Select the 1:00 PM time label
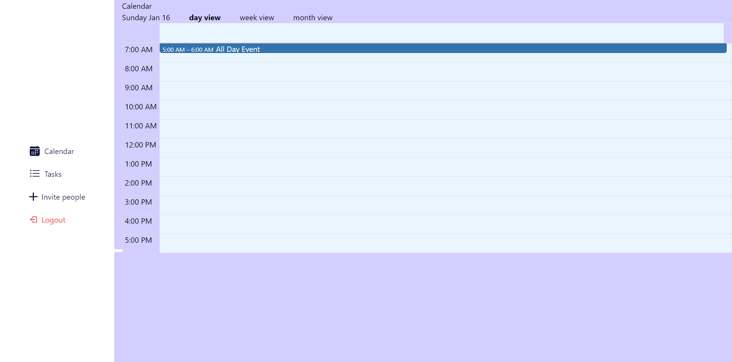The width and height of the screenshot is (732, 362). (138, 164)
